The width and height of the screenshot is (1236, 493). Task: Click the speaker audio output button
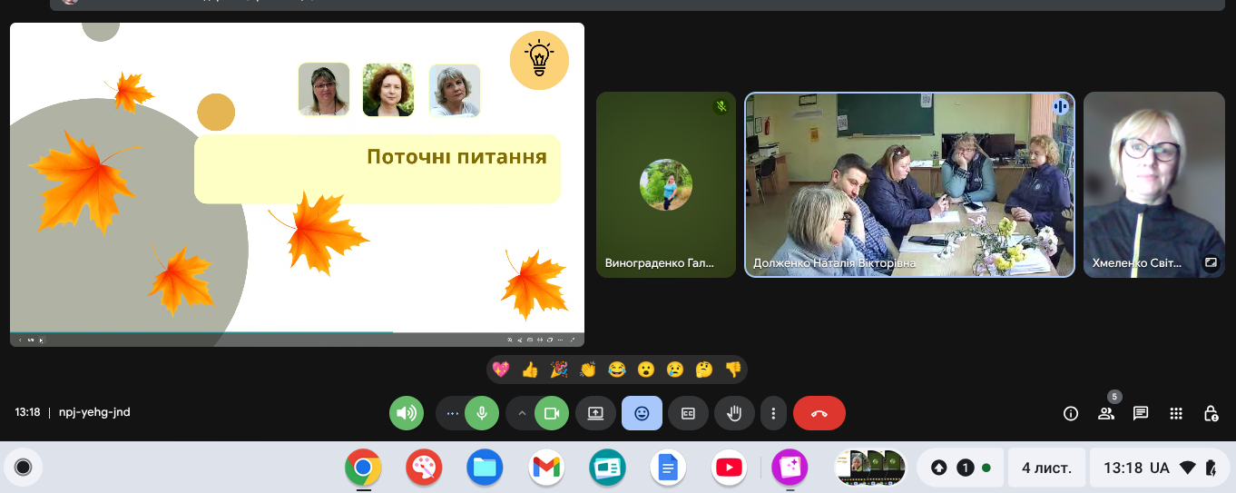(x=407, y=413)
